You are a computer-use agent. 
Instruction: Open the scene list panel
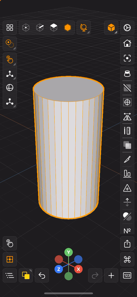(10, 275)
